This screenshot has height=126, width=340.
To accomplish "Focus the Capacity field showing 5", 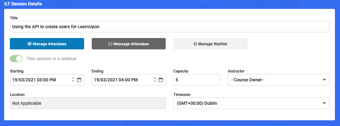I will 197,80.
